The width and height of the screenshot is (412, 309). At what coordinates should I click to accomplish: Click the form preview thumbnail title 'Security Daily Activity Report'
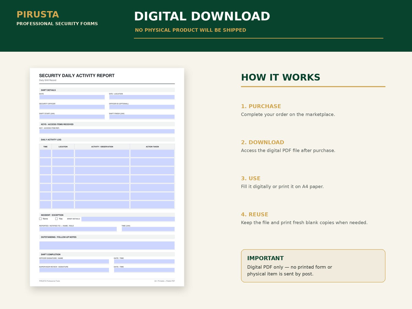click(x=77, y=76)
